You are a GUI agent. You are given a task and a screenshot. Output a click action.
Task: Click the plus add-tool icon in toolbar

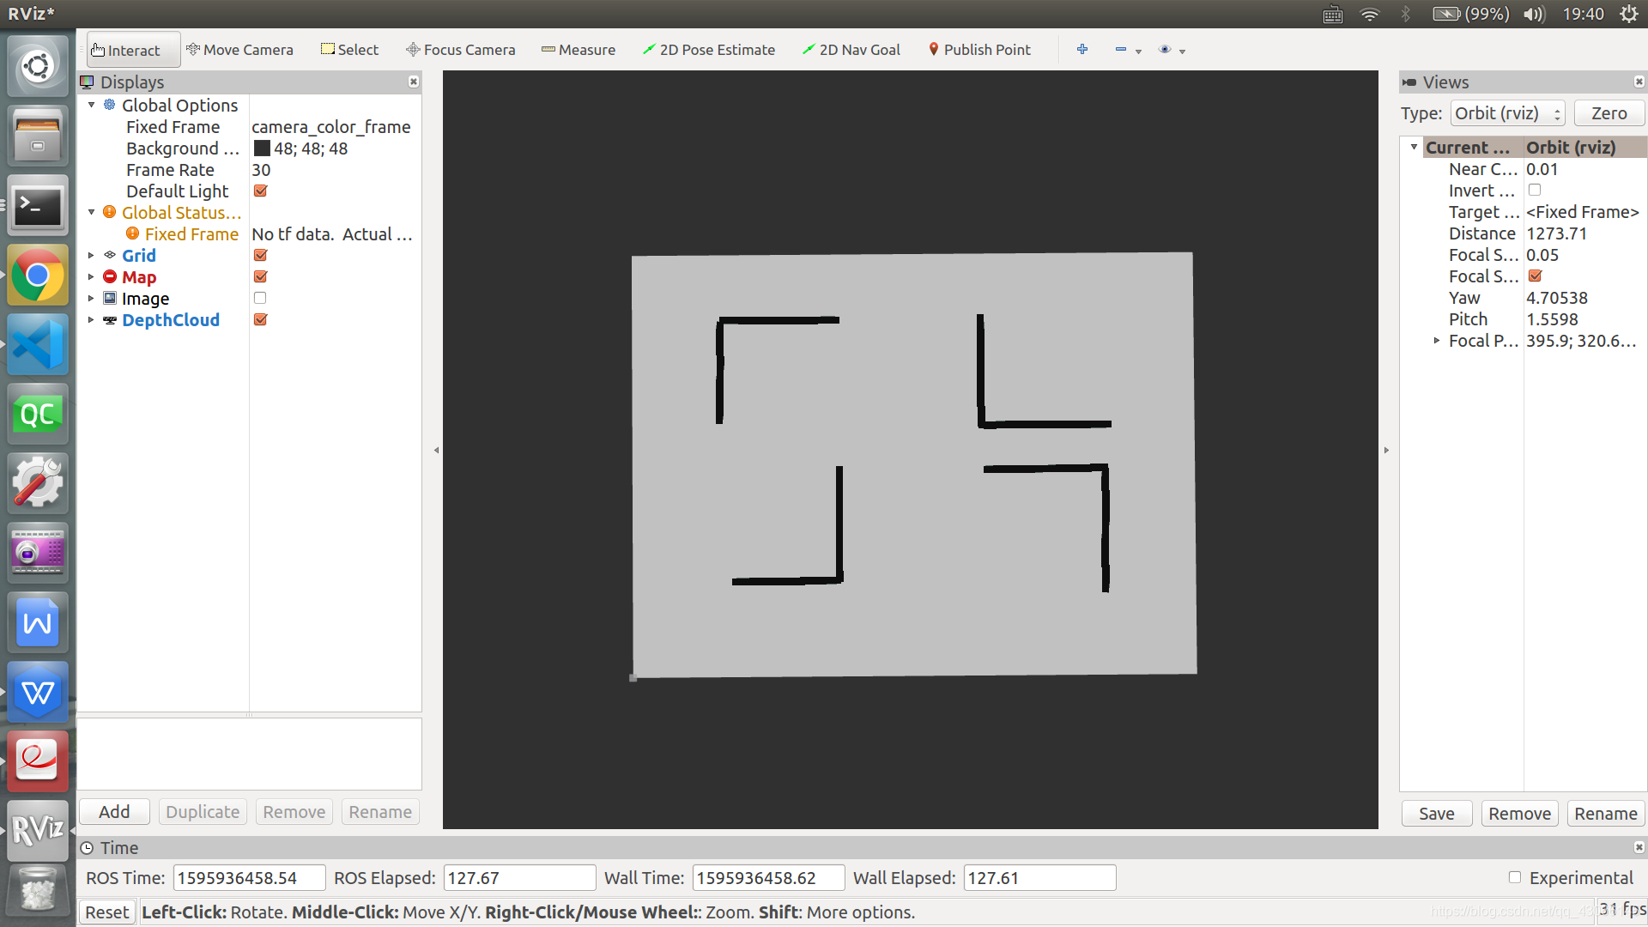(x=1082, y=50)
